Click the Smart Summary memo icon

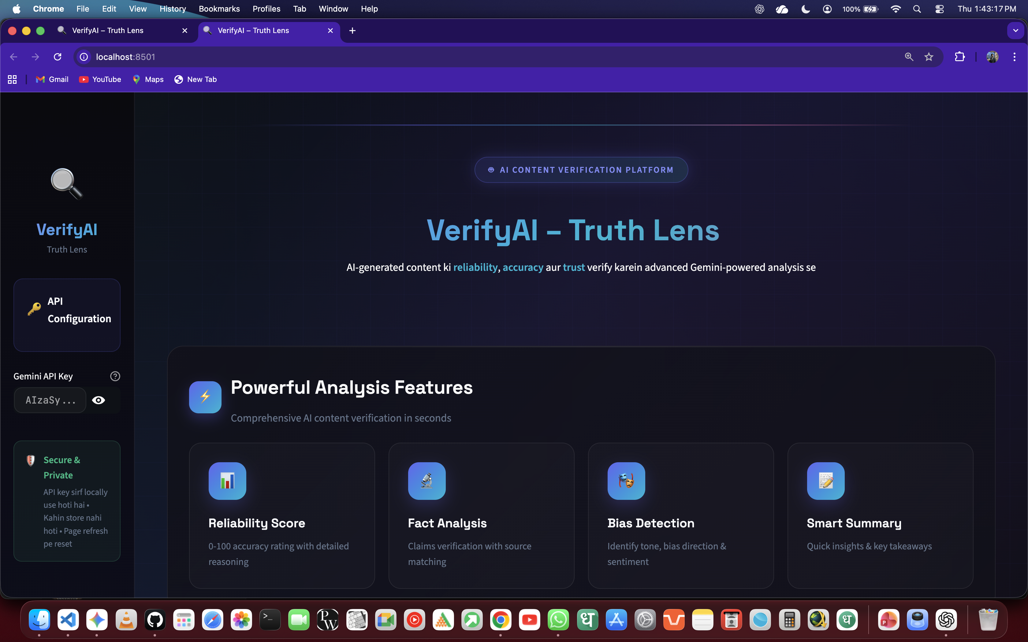825,481
